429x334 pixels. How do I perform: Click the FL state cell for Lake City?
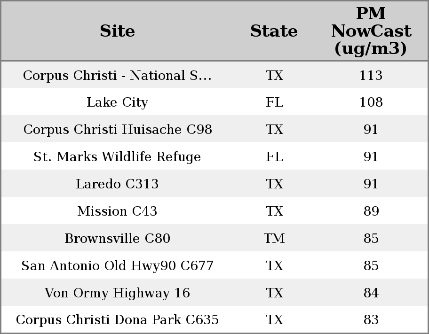pos(274,102)
